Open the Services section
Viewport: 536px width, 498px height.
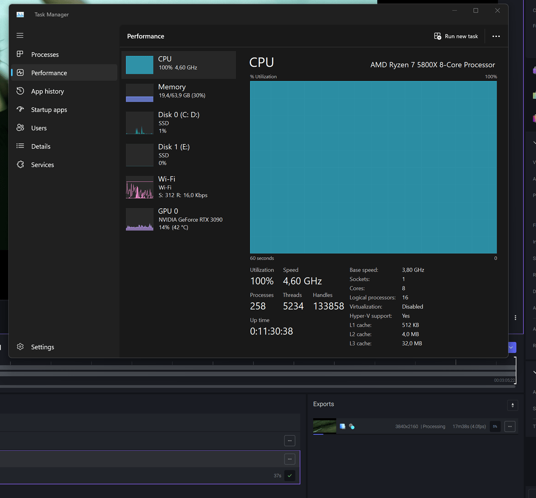[x=42, y=165]
